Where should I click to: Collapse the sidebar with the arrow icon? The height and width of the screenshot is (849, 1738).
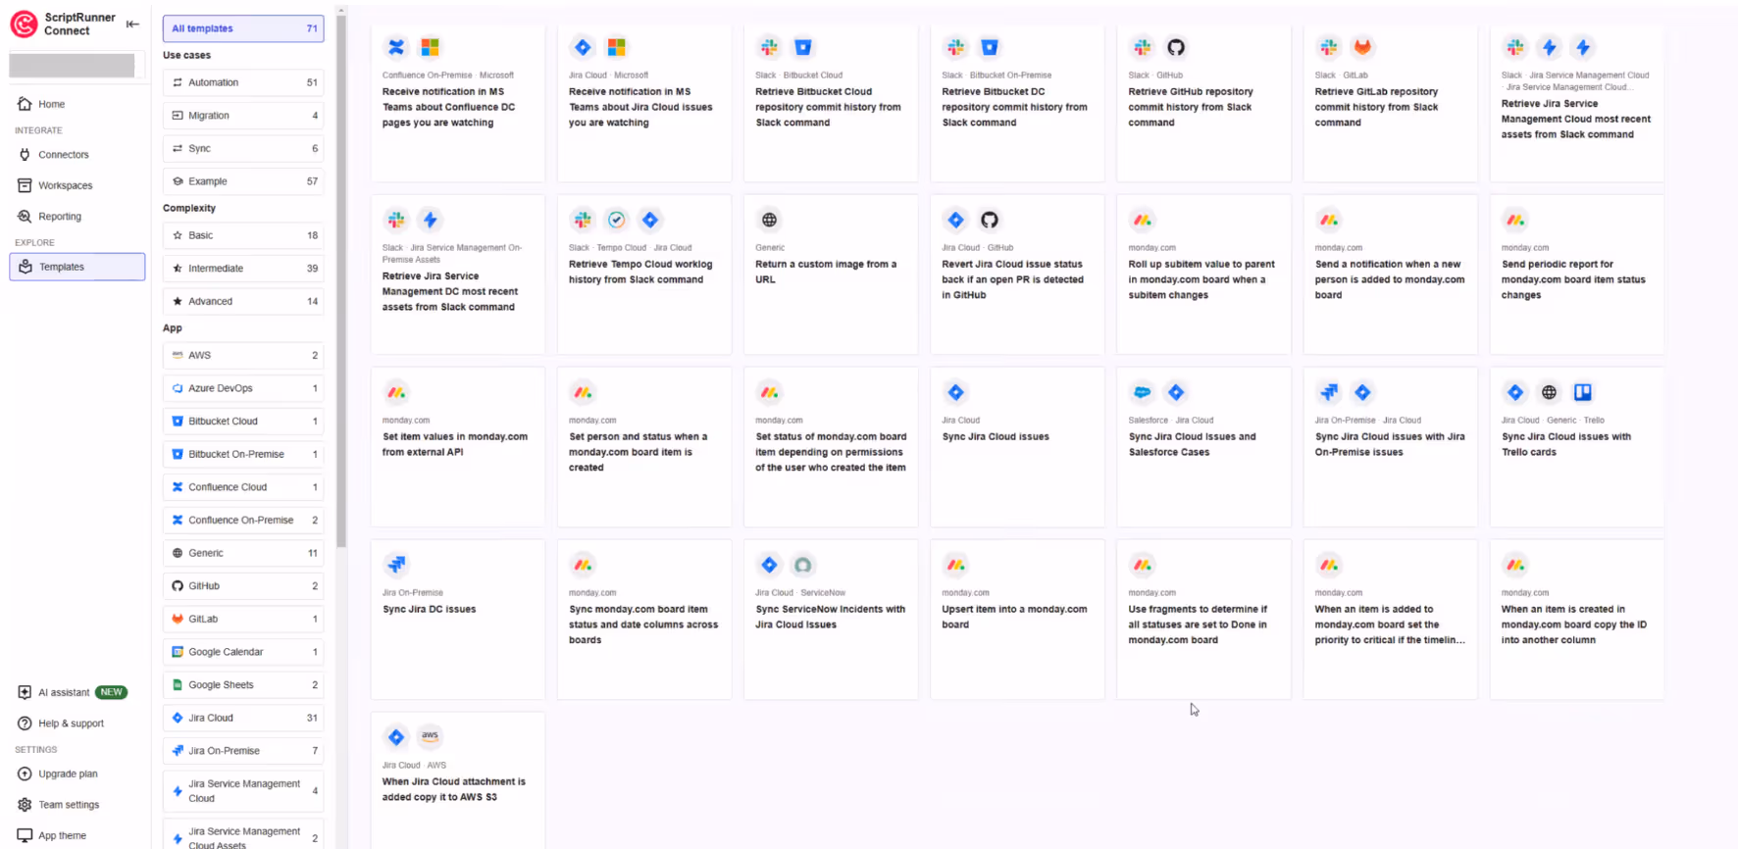point(132,24)
